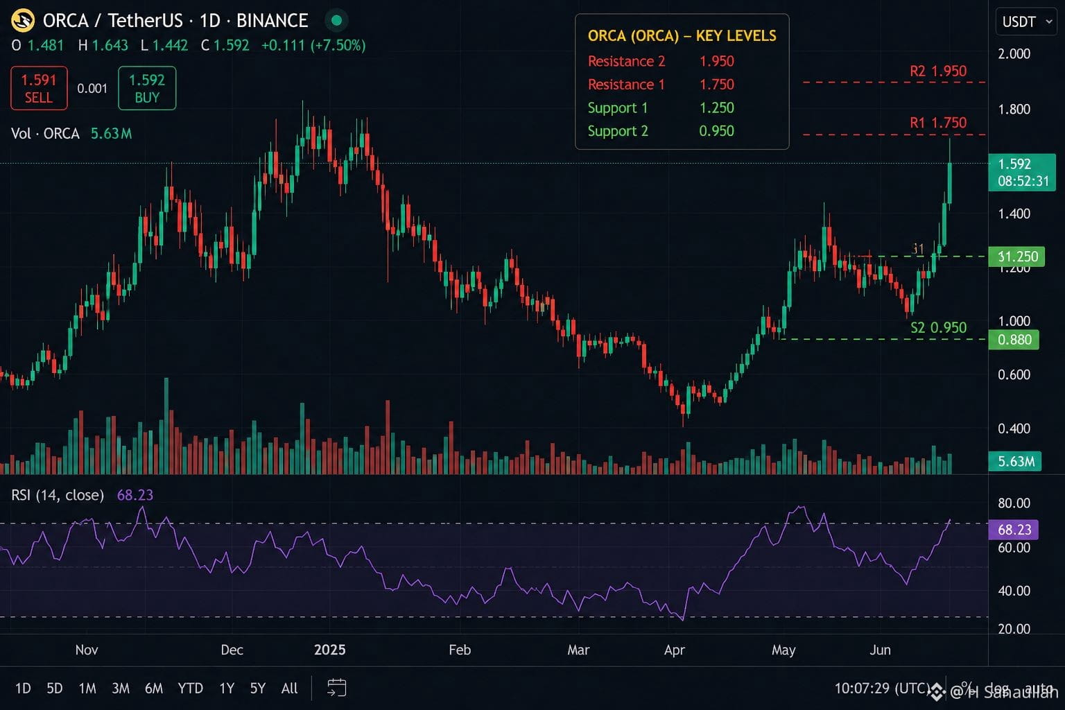The width and height of the screenshot is (1065, 710).
Task: Click the S2 0.950 support line label
Action: 938,327
